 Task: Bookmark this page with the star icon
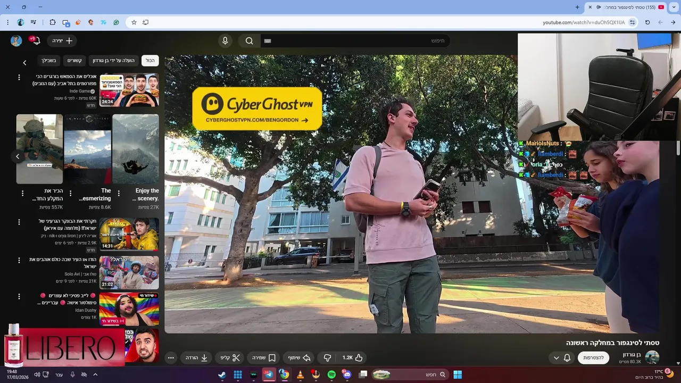click(134, 22)
